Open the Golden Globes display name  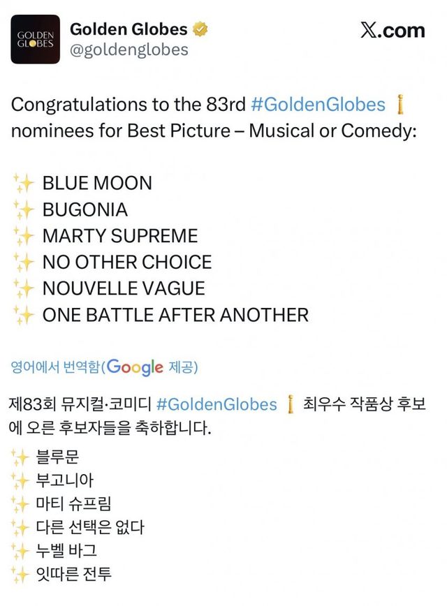coord(129,29)
